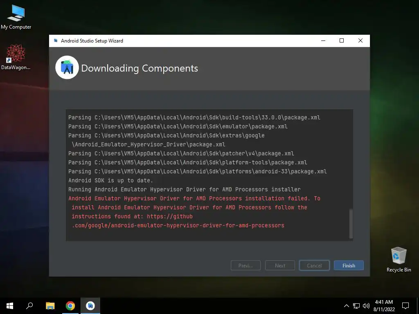Open the volume speaker tray icon
Viewport: 419px width, 314px height.
[366, 306]
